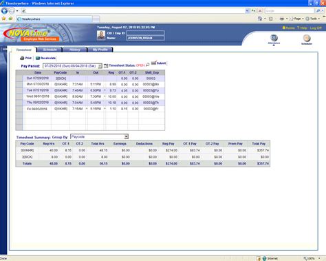Open the NOVAtime Help link
Viewport: 326px width, 261px height.
(302, 28)
